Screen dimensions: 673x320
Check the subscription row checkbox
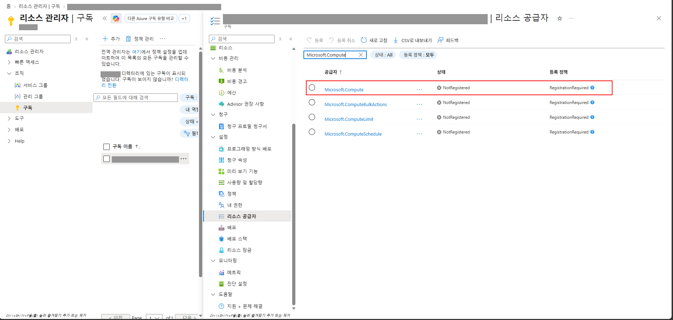107,159
